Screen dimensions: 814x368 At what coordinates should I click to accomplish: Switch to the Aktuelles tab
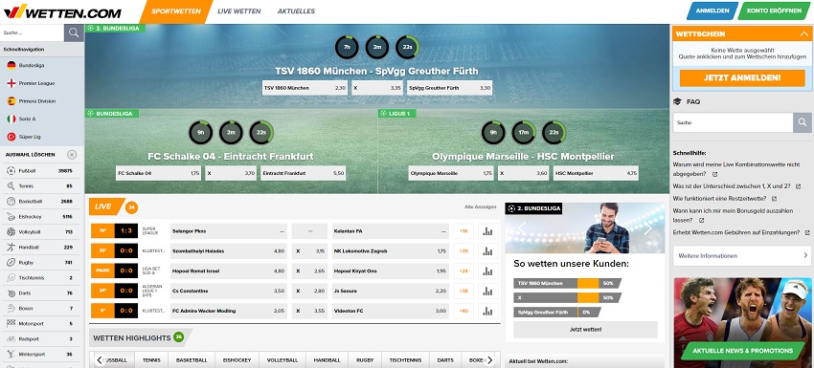[x=296, y=11]
